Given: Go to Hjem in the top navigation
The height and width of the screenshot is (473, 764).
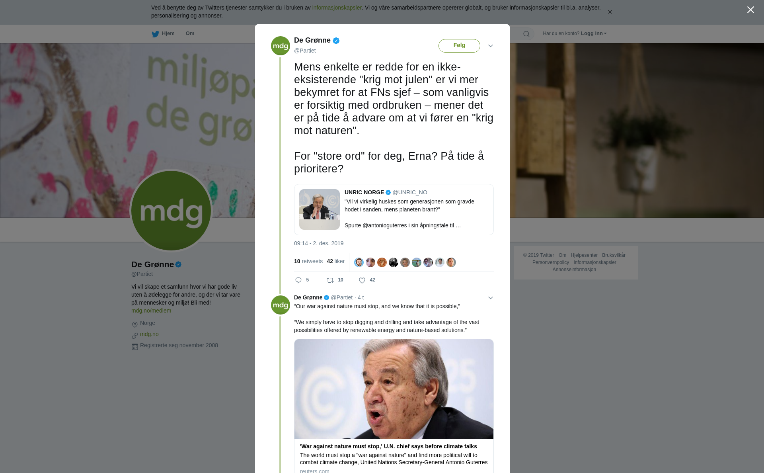Looking at the screenshot, I should pos(168,33).
